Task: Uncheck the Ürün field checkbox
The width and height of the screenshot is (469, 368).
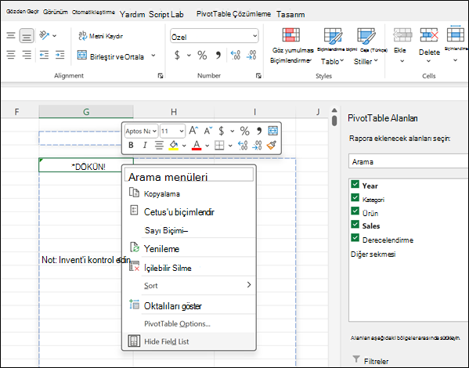Action: point(355,211)
